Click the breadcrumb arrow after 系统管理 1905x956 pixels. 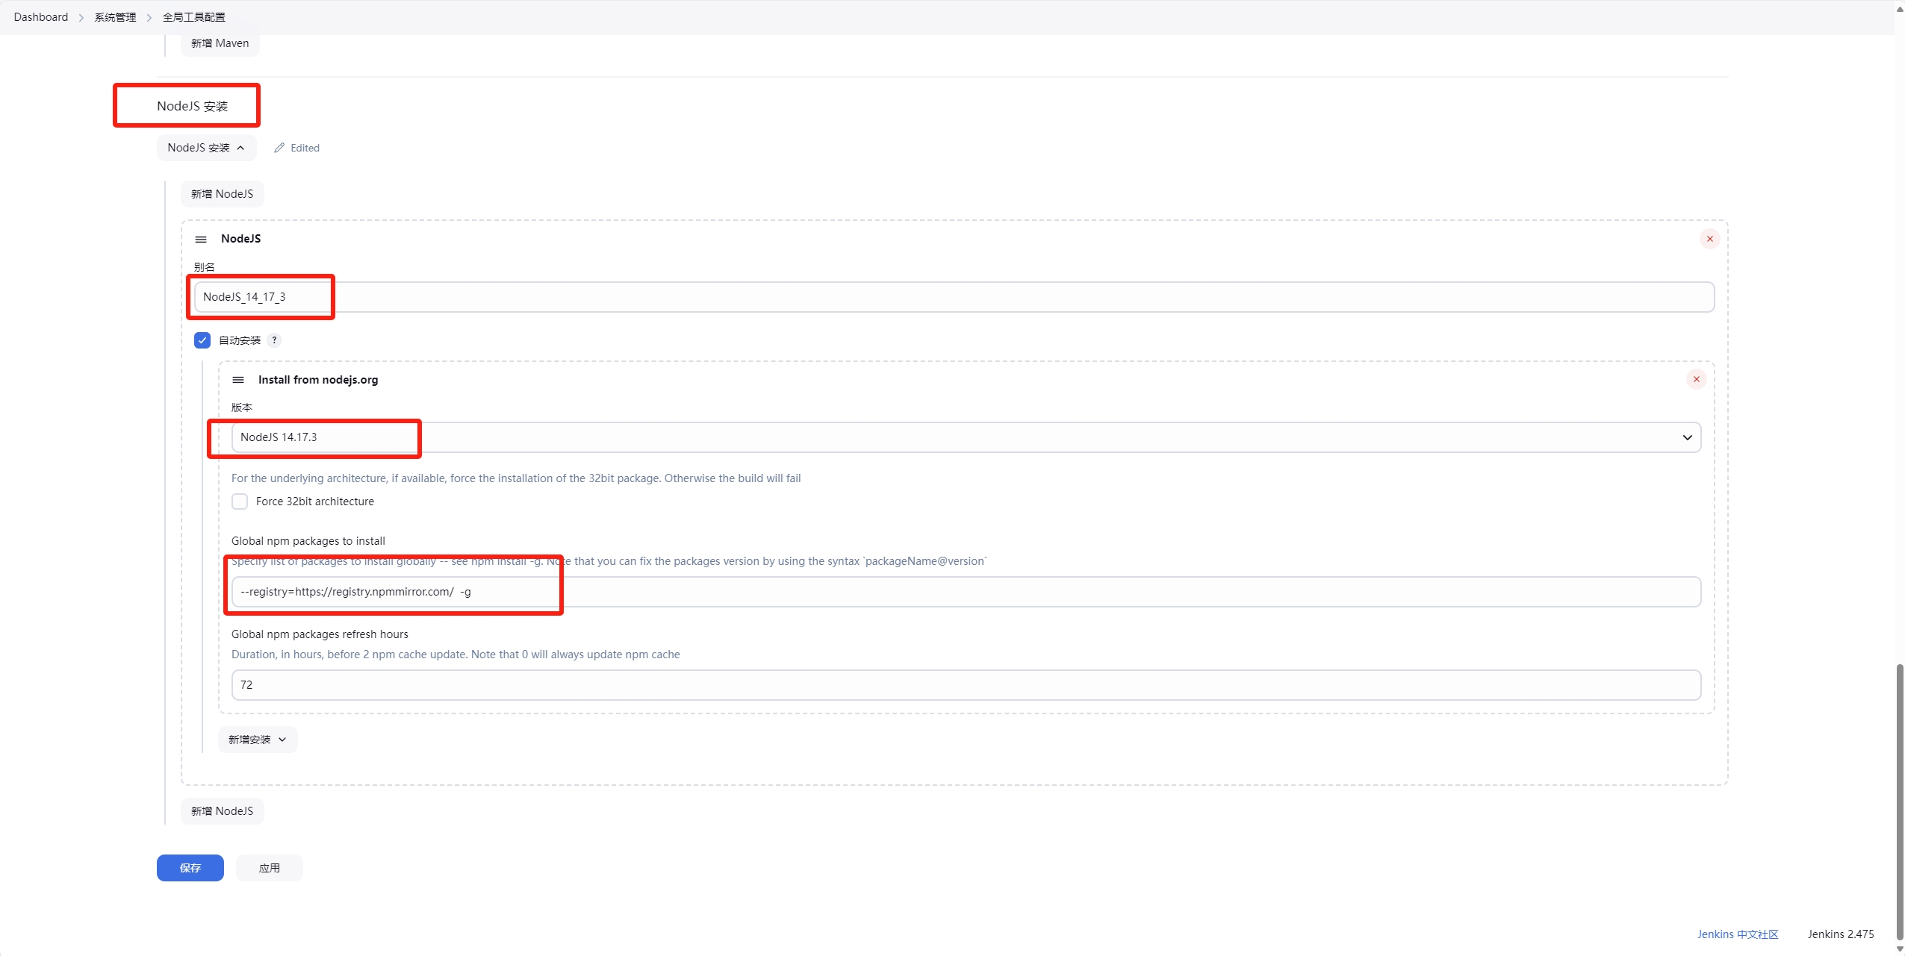coord(149,17)
